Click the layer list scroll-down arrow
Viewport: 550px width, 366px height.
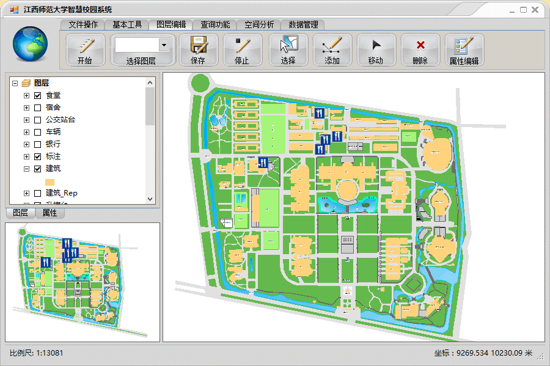click(x=150, y=199)
